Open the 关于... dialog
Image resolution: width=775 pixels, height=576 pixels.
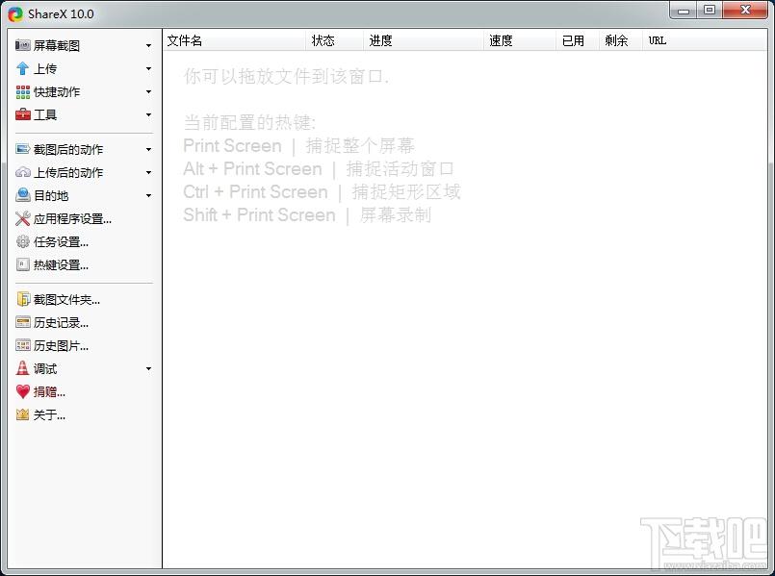(49, 415)
